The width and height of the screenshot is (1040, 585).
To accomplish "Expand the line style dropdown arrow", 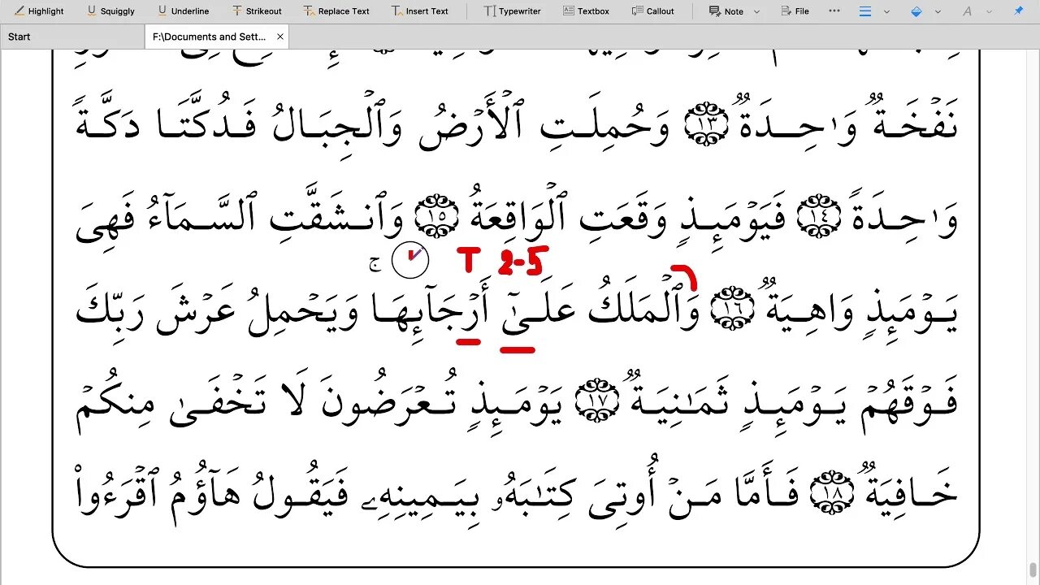I will 886,12.
